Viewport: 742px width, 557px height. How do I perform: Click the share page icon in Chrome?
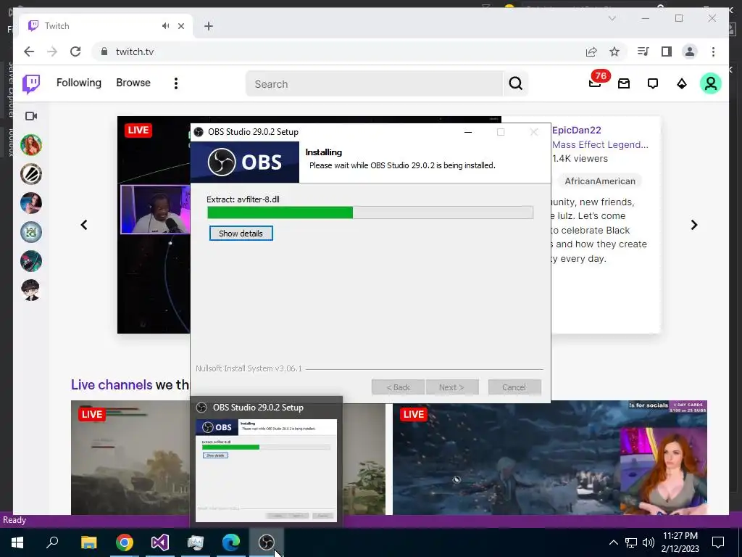(591, 51)
